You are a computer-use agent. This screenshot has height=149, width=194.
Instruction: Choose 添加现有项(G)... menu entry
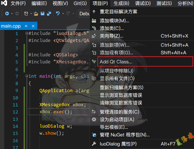[142, 53]
